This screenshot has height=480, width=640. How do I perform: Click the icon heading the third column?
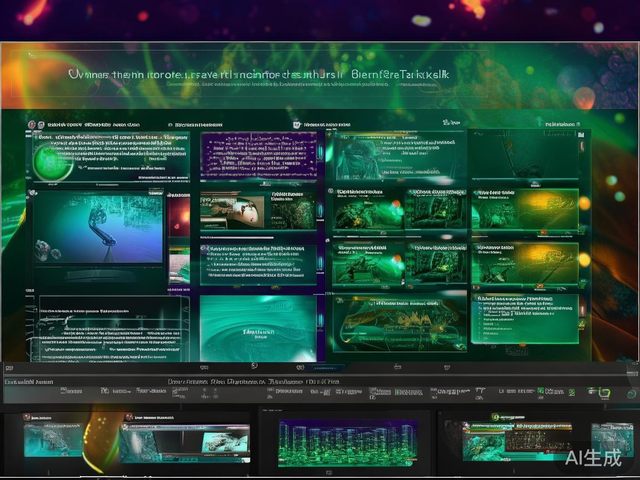click(297, 126)
